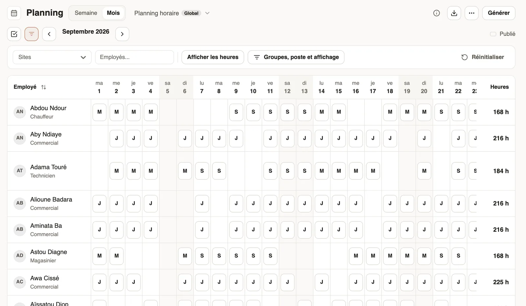Click Aminata Ba's AB avatar
Image resolution: width=526 pixels, height=306 pixels.
[20, 230]
